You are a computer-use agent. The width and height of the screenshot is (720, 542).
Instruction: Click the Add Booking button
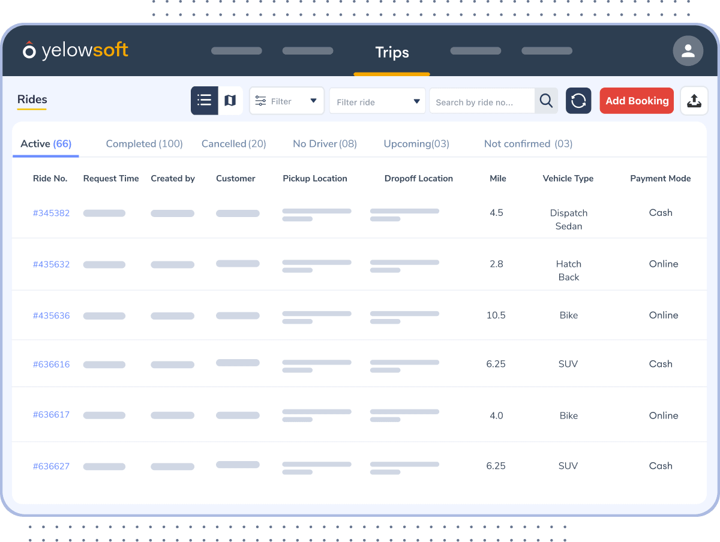coord(636,100)
